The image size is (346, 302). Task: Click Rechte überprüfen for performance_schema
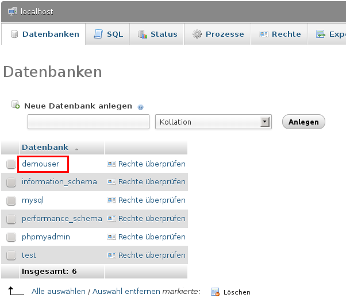tap(152, 218)
